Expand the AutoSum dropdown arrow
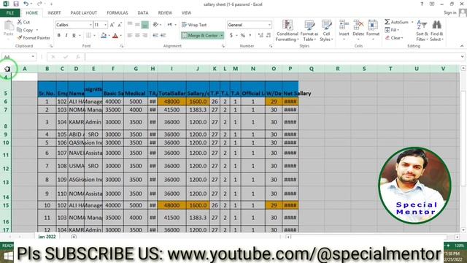 412,22
